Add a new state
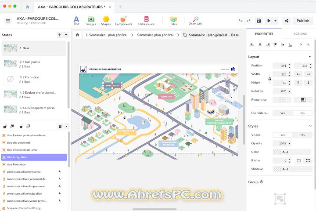Screen dimensions: 316x211 point(60,35)
